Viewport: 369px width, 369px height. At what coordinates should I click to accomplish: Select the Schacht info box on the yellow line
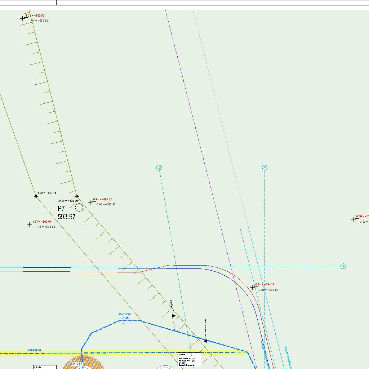(x=190, y=360)
